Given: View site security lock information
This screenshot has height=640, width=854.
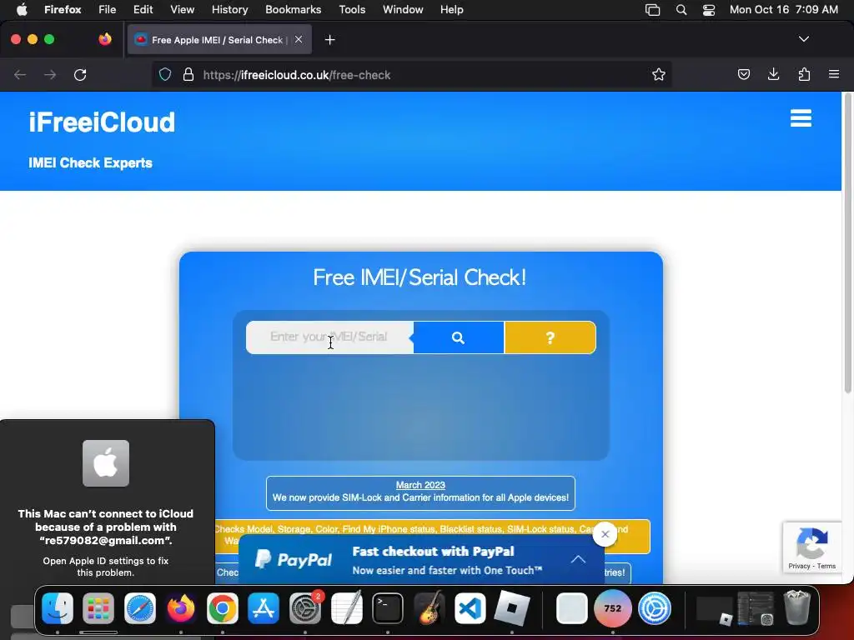Looking at the screenshot, I should pos(188,74).
